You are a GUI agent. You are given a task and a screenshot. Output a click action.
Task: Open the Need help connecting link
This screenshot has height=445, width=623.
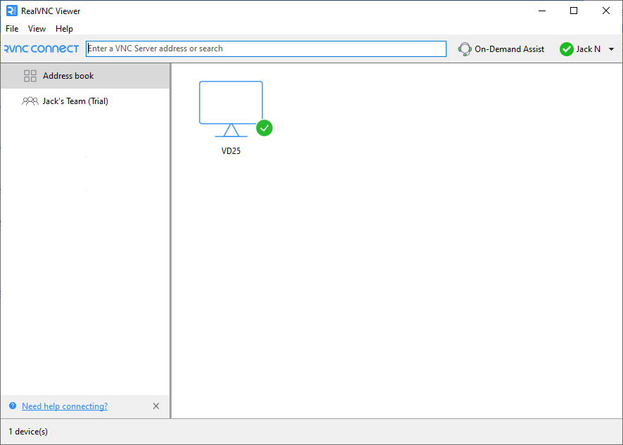point(65,406)
